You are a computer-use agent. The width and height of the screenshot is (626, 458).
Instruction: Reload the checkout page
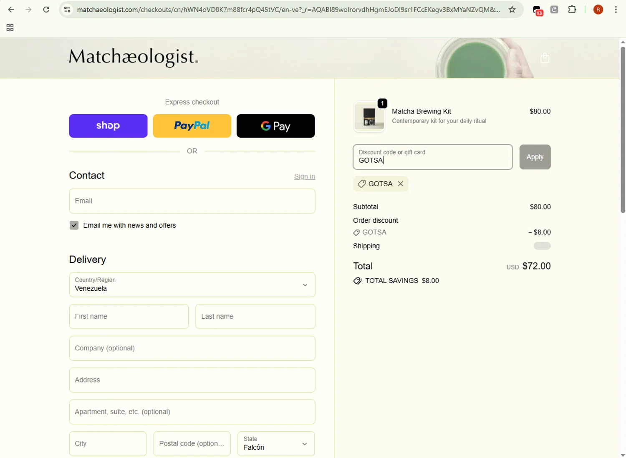46,10
